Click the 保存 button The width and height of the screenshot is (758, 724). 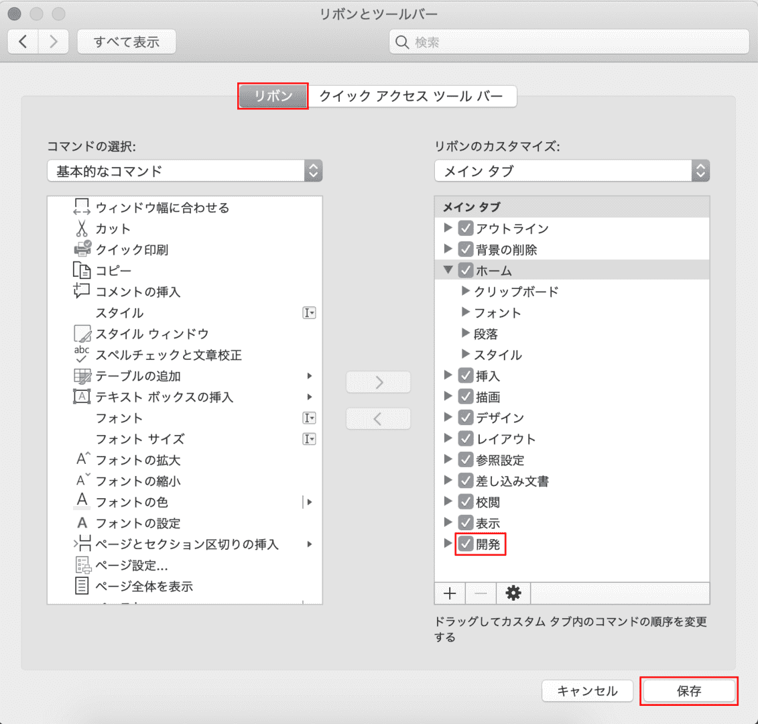coord(688,690)
